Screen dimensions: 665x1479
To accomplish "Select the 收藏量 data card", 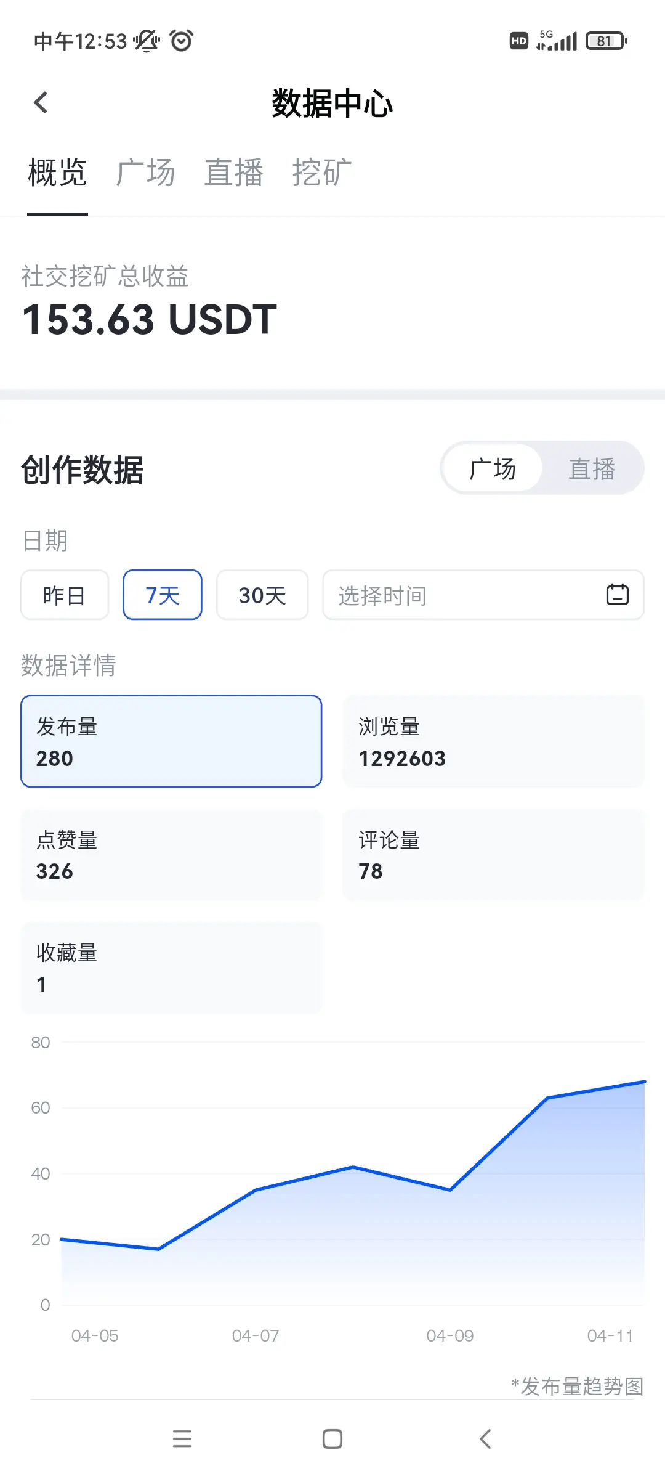I will [171, 968].
